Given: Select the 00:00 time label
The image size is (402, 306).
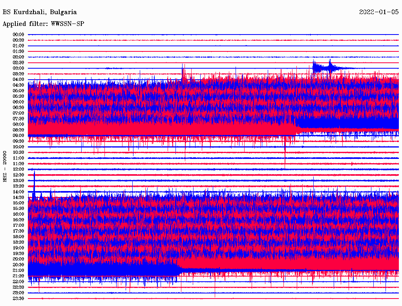Looking at the screenshot, I should tap(18, 35).
